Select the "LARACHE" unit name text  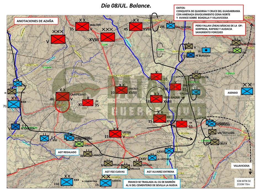point(98,155)
